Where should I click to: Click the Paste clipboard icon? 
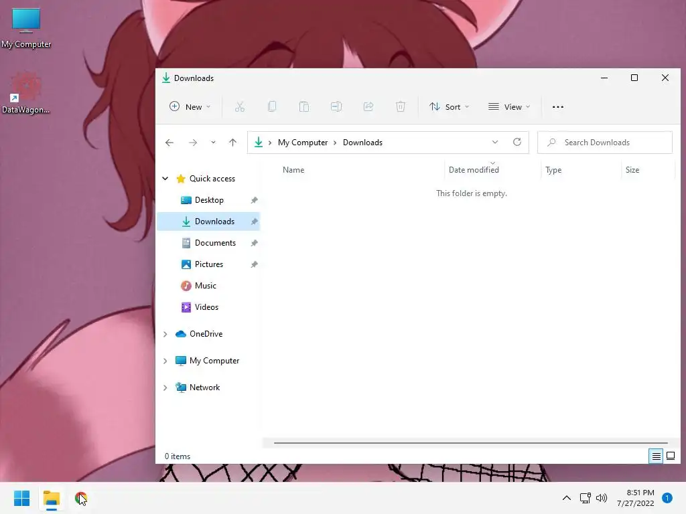304,106
